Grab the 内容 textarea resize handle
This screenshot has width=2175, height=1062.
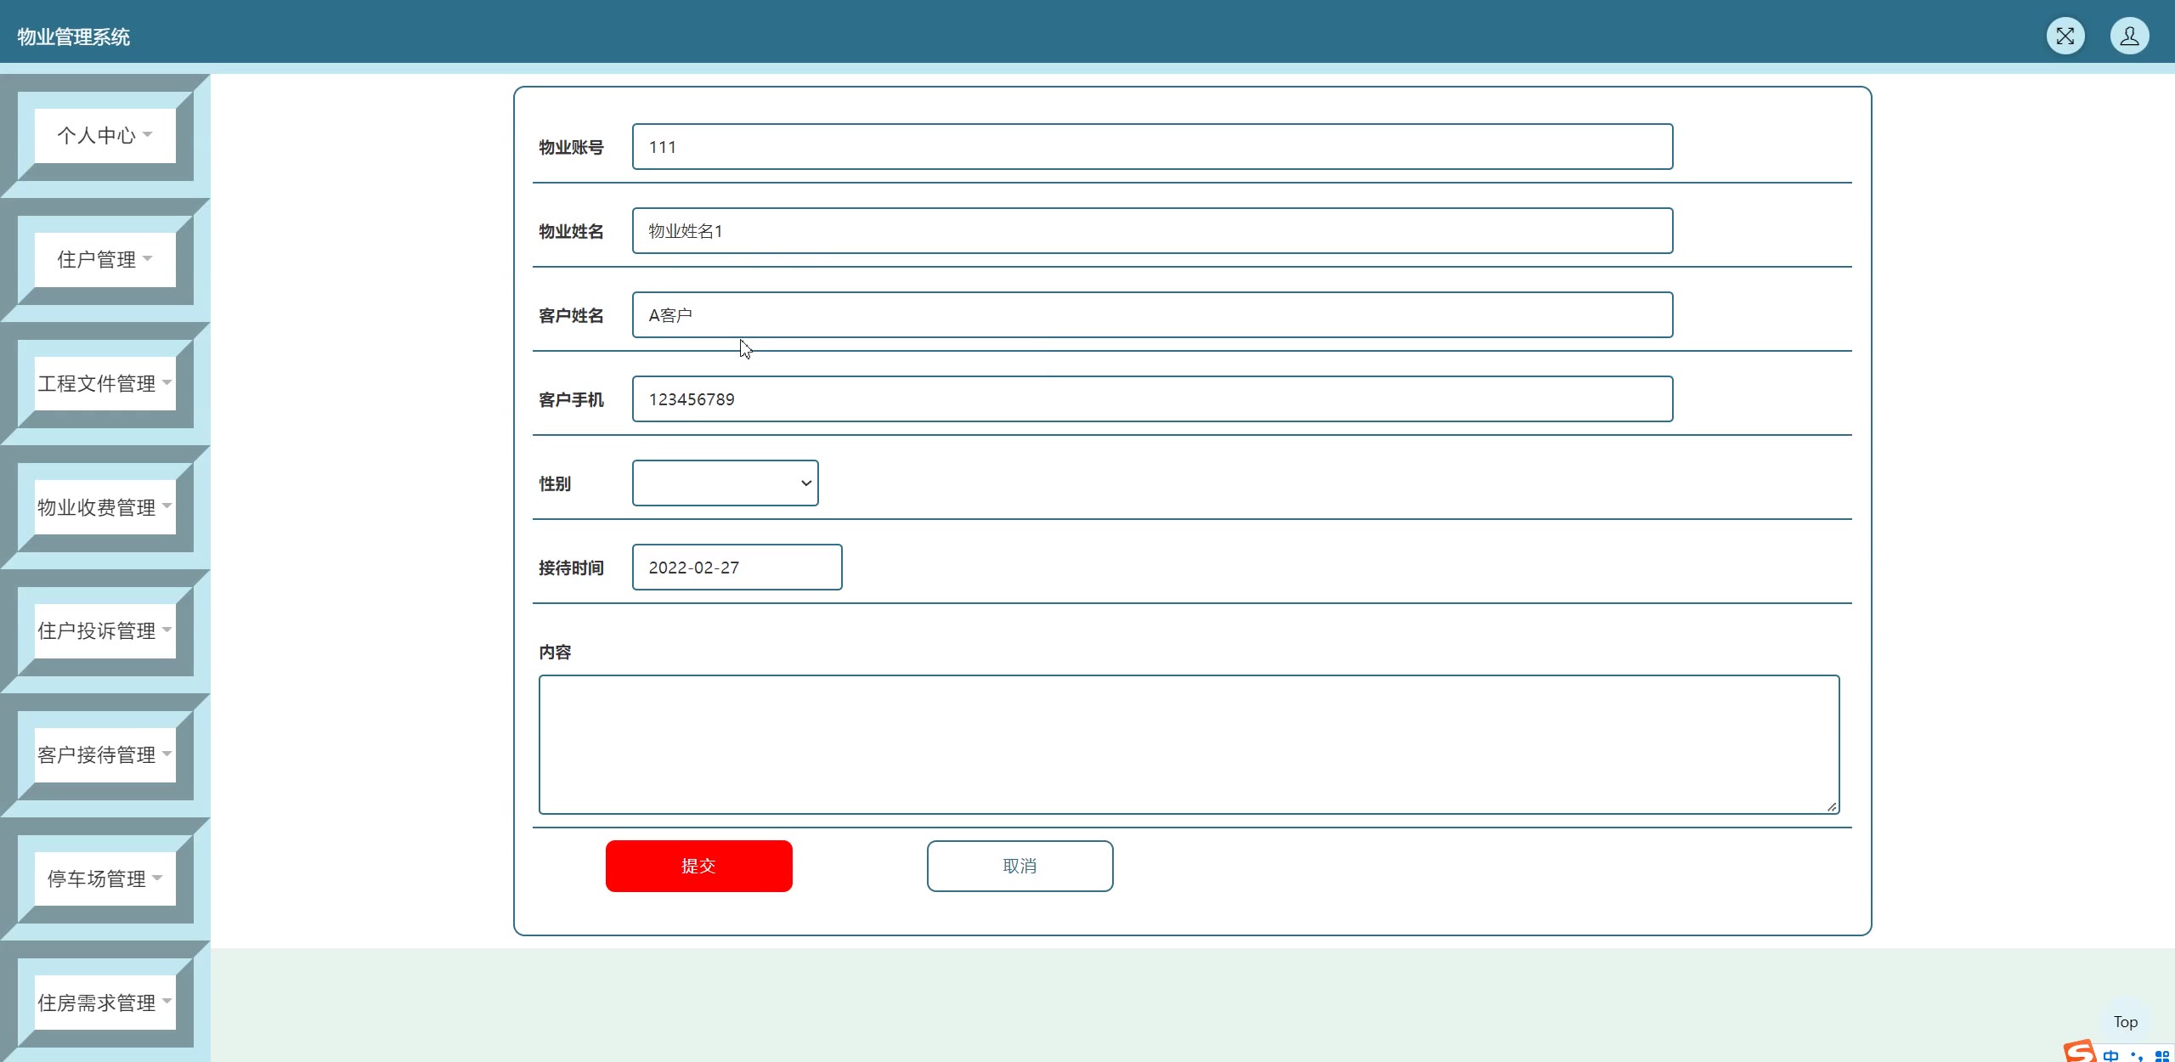(1832, 807)
